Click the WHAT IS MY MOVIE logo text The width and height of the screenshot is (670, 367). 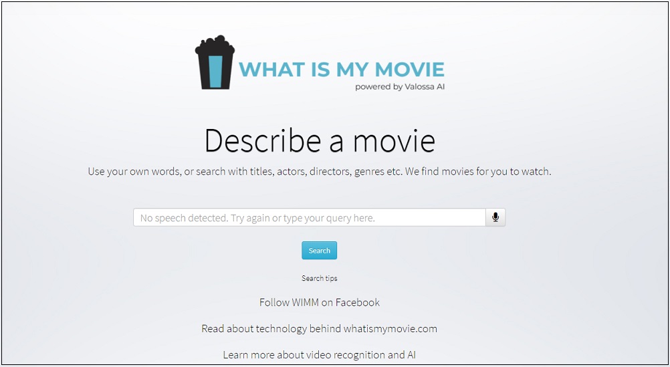[x=341, y=70]
